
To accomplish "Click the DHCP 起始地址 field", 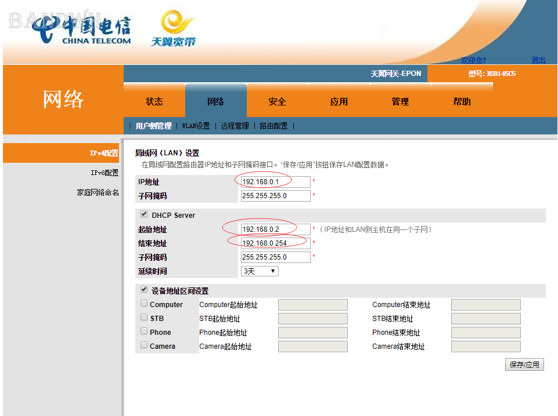I will tap(275, 229).
